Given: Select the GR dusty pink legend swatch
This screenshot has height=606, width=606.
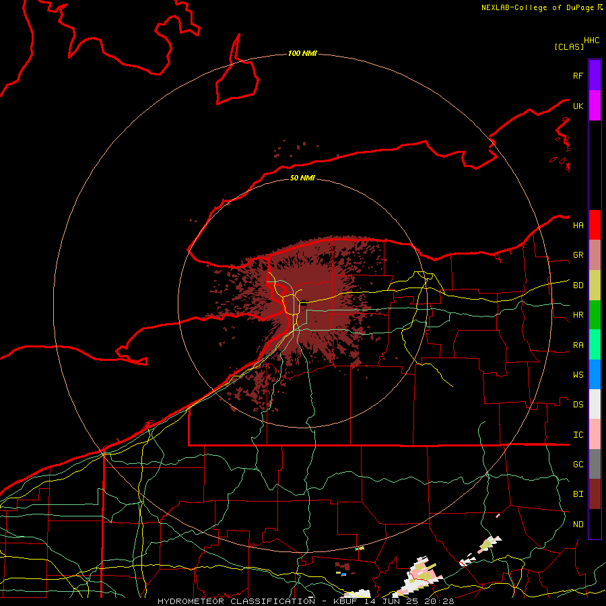Looking at the screenshot, I should (595, 255).
